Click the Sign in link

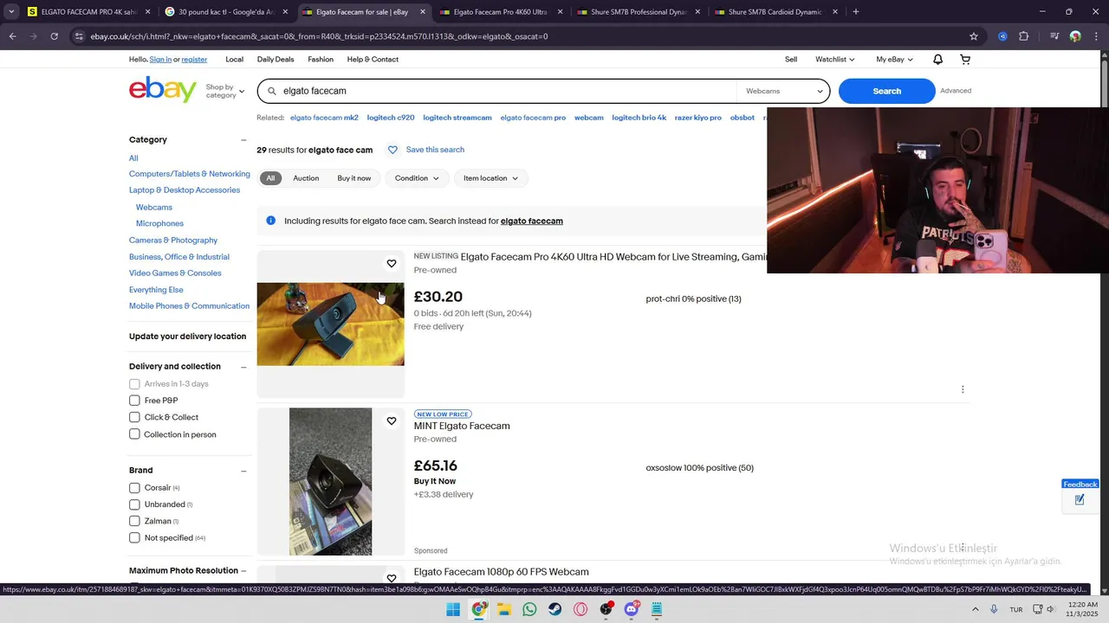tap(160, 60)
